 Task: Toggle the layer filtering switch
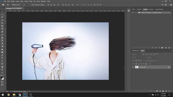(x=157, y=54)
